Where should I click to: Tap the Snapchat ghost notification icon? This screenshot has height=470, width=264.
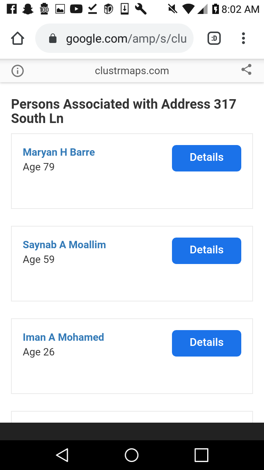coord(28,9)
